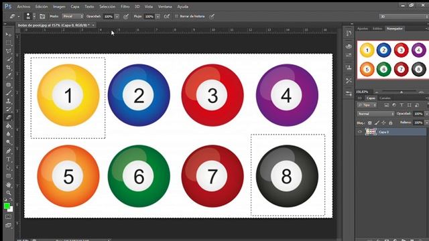429x241 pixels.
Task: Open the brush preset picker dropdown
Action: (34, 16)
